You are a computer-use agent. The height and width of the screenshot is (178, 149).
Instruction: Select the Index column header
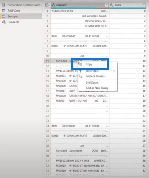(x=128, y=5)
